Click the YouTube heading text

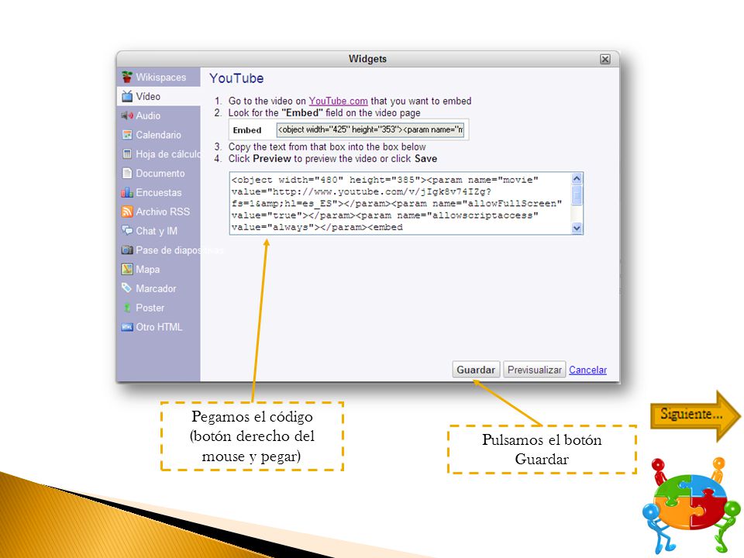pyautogui.click(x=236, y=78)
